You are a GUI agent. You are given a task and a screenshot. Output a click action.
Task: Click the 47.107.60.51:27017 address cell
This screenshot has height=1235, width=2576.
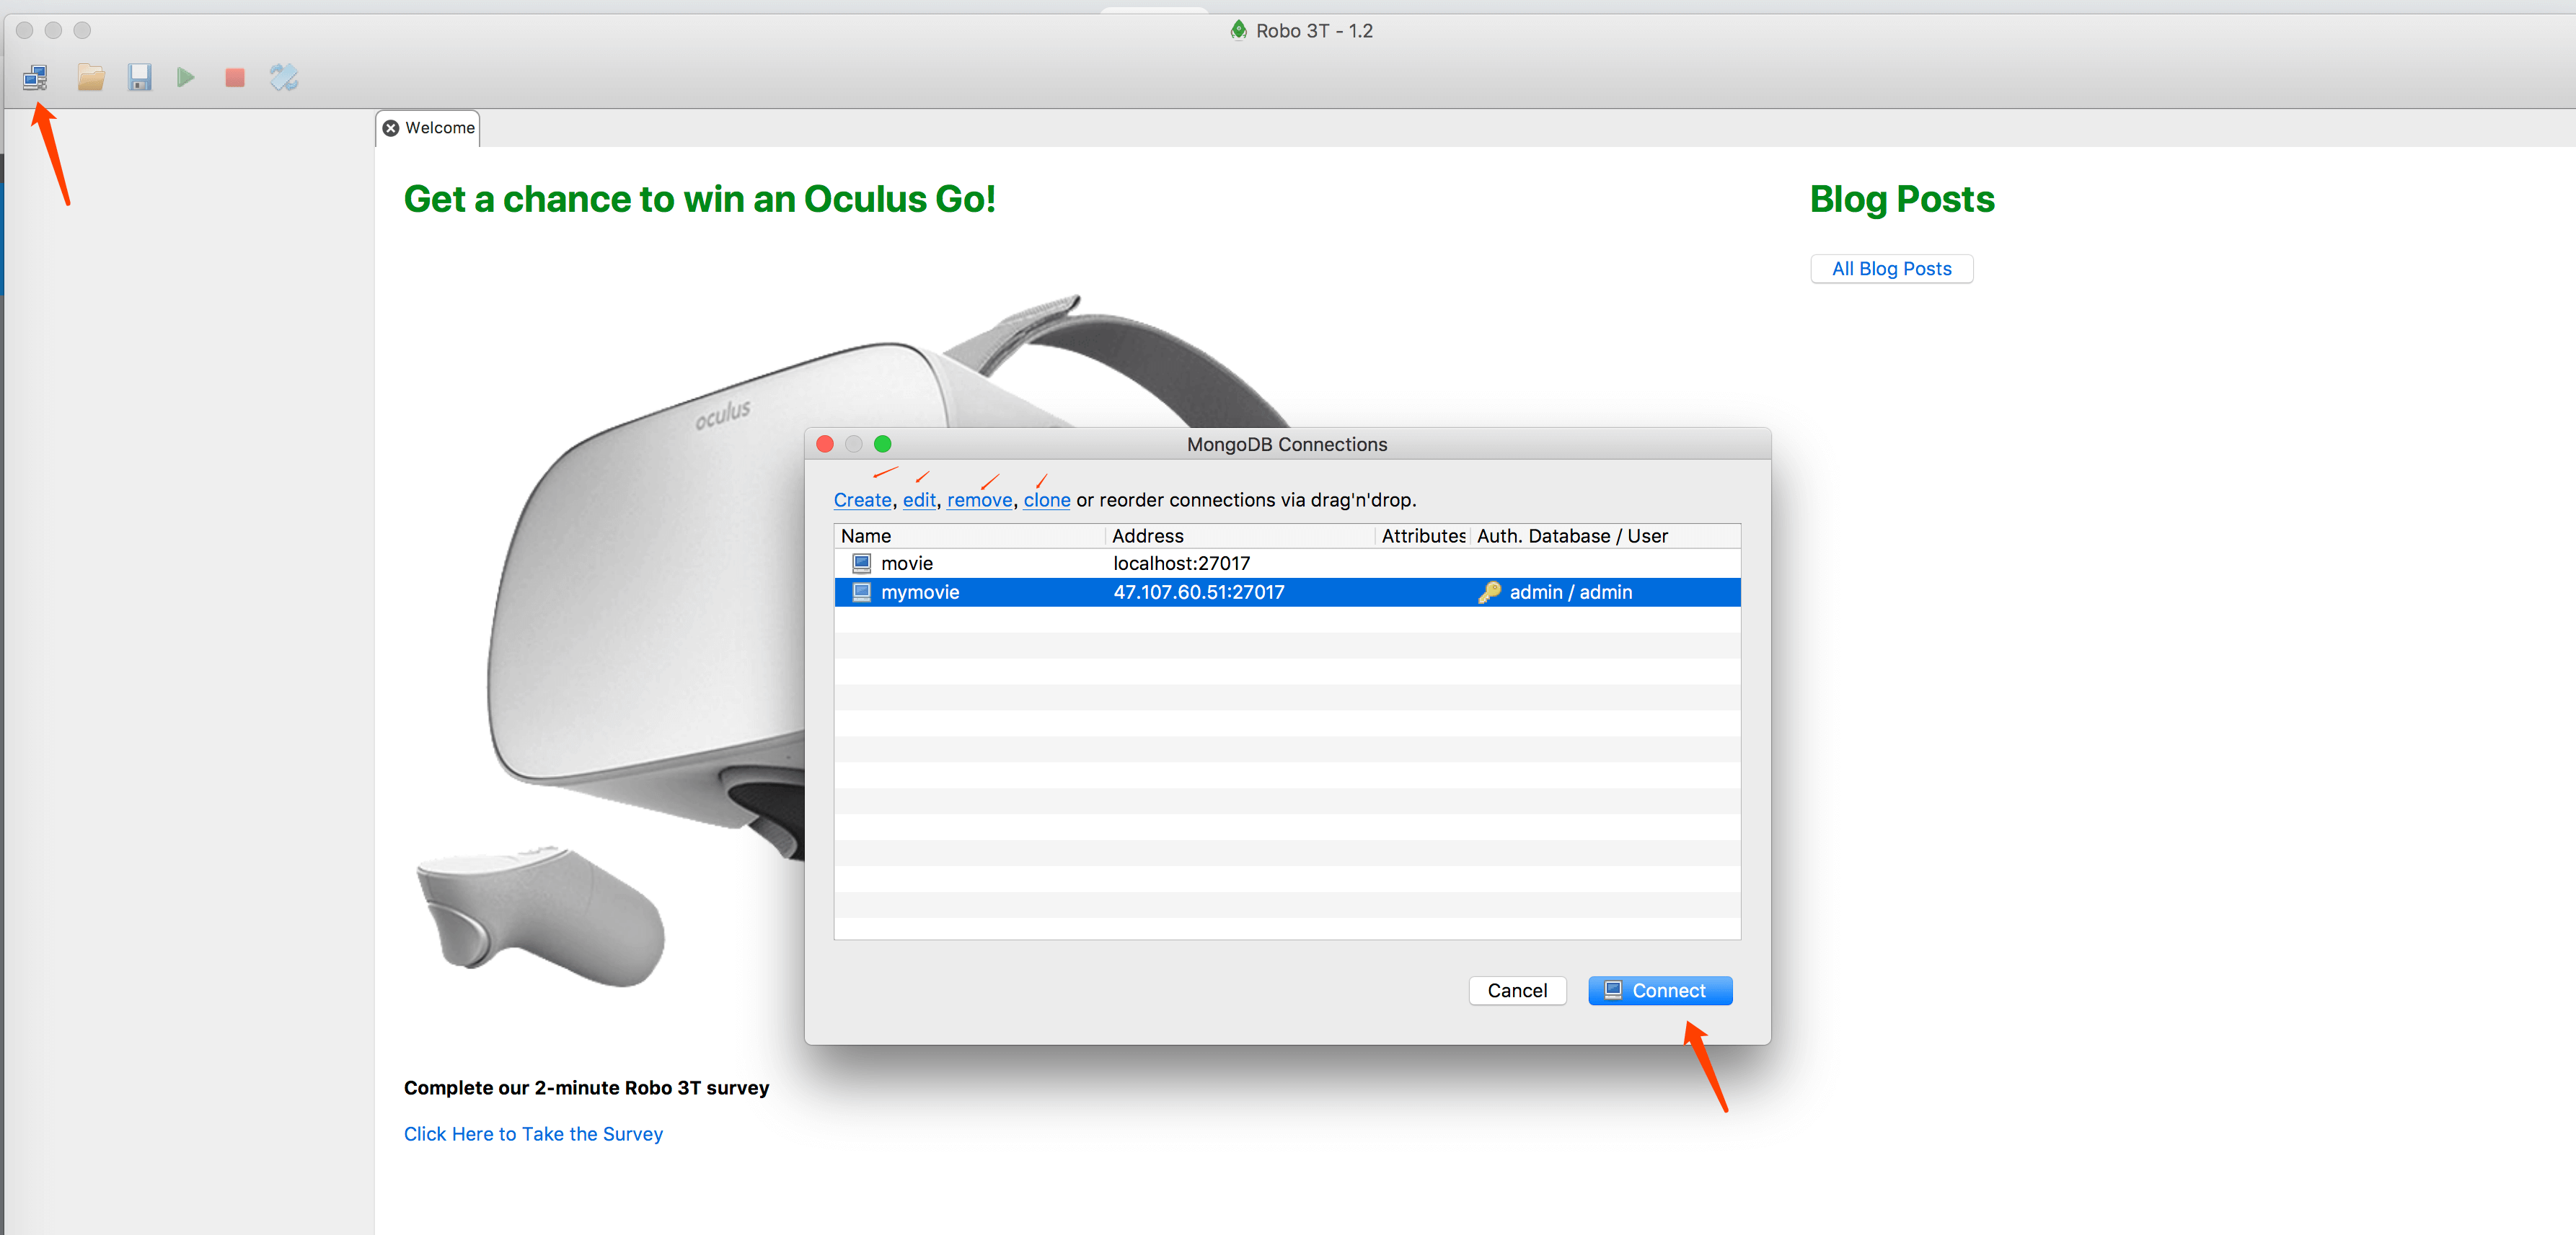(x=1198, y=592)
